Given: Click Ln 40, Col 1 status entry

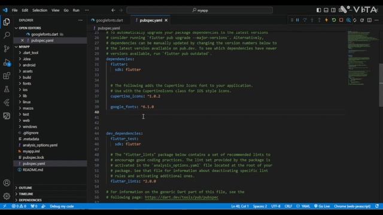Looking at the screenshot, I should click(x=239, y=206).
